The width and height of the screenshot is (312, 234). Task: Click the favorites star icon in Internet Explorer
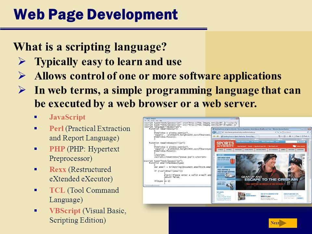(214, 136)
